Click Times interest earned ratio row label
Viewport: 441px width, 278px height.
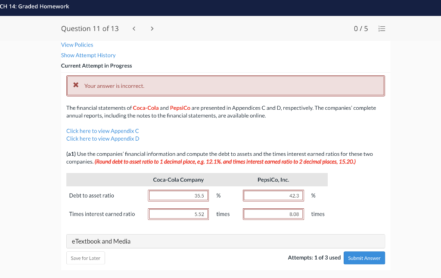102,214
